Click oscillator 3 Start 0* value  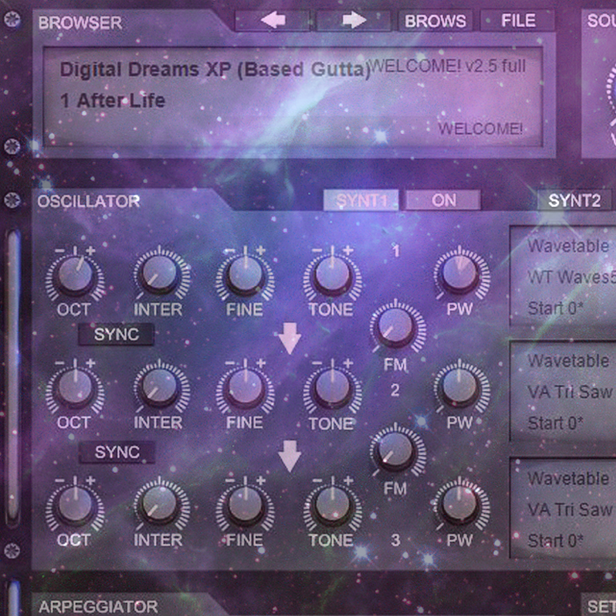point(556,541)
